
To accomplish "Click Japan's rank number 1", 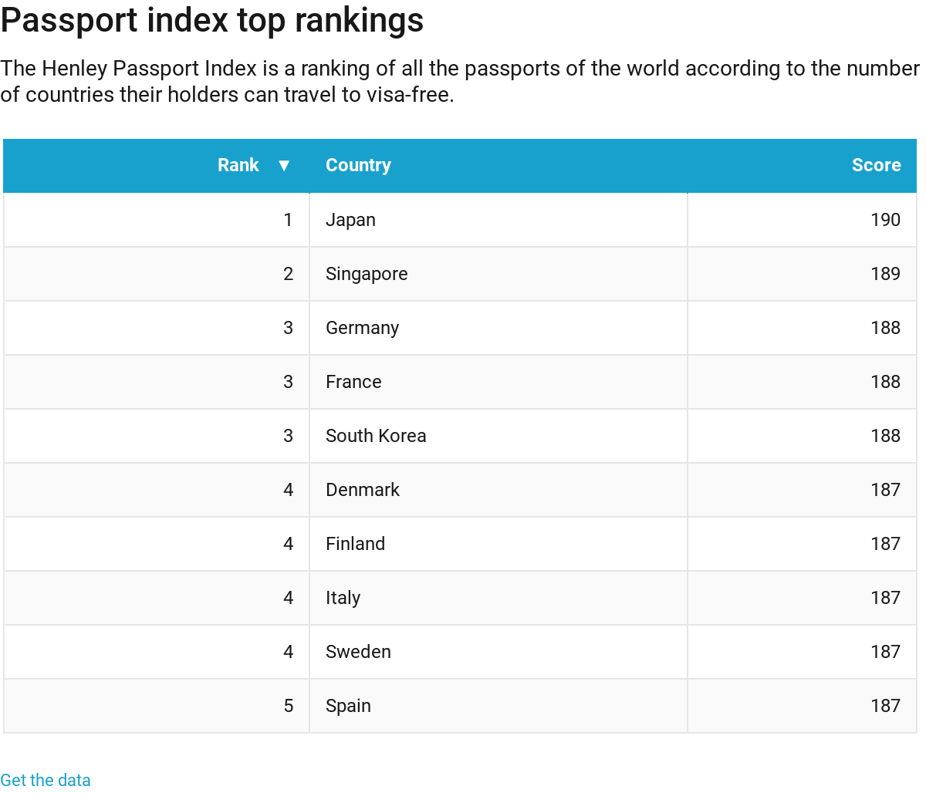I will pos(288,220).
